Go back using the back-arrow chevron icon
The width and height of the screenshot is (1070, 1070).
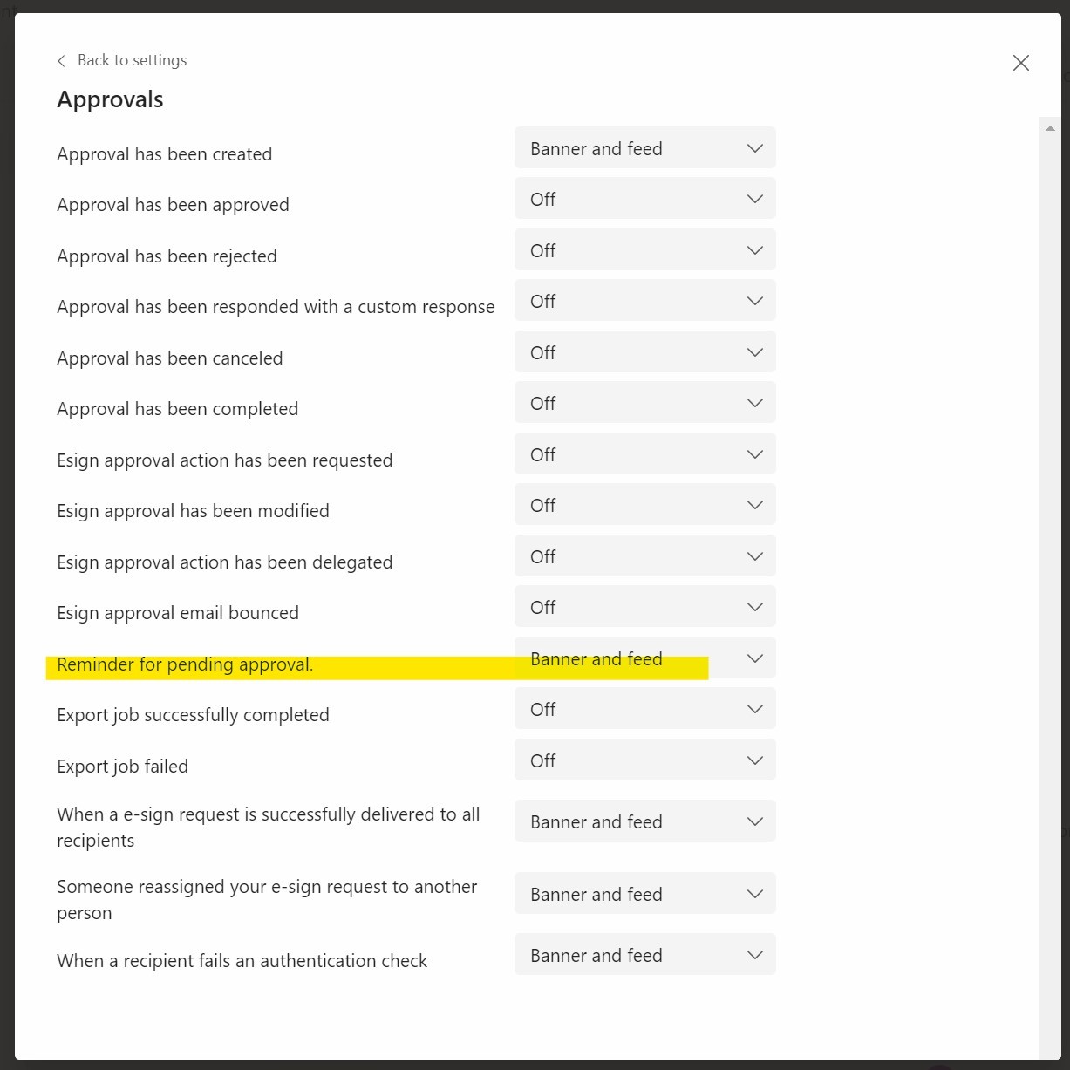coord(61,61)
